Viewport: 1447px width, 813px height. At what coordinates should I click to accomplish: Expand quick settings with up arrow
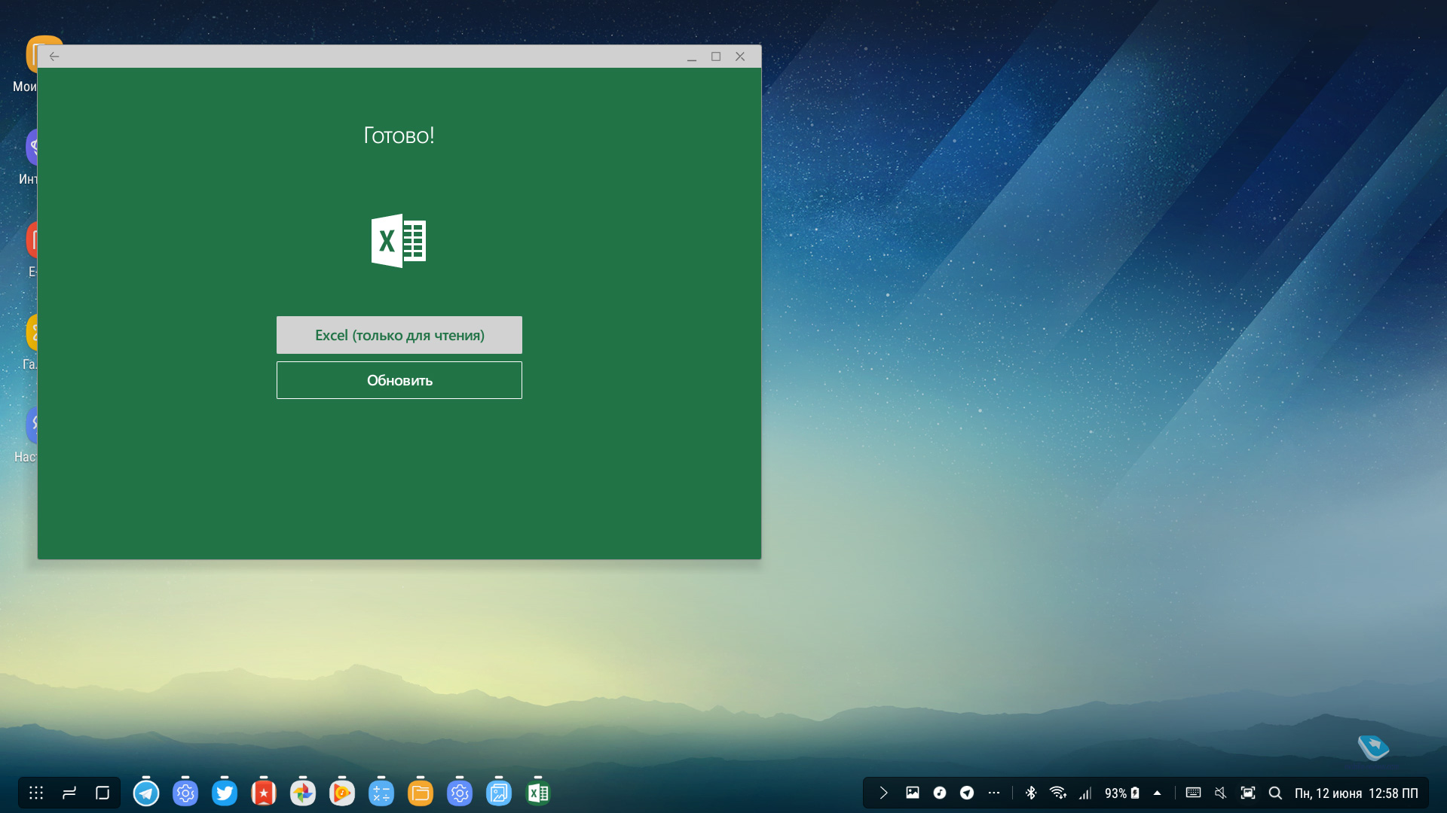(x=1158, y=793)
